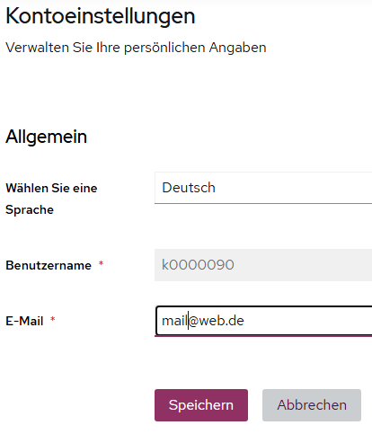Click the Allgemein section heading
Image resolution: width=372 pixels, height=434 pixels.
tap(46, 137)
